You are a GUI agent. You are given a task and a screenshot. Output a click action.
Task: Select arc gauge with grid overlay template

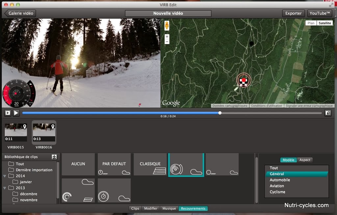pyautogui.click(x=78, y=190)
